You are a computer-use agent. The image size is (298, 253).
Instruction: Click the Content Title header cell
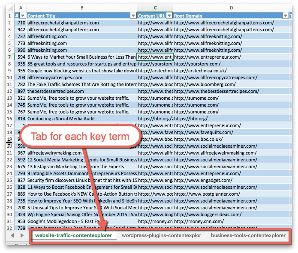click(x=82, y=16)
